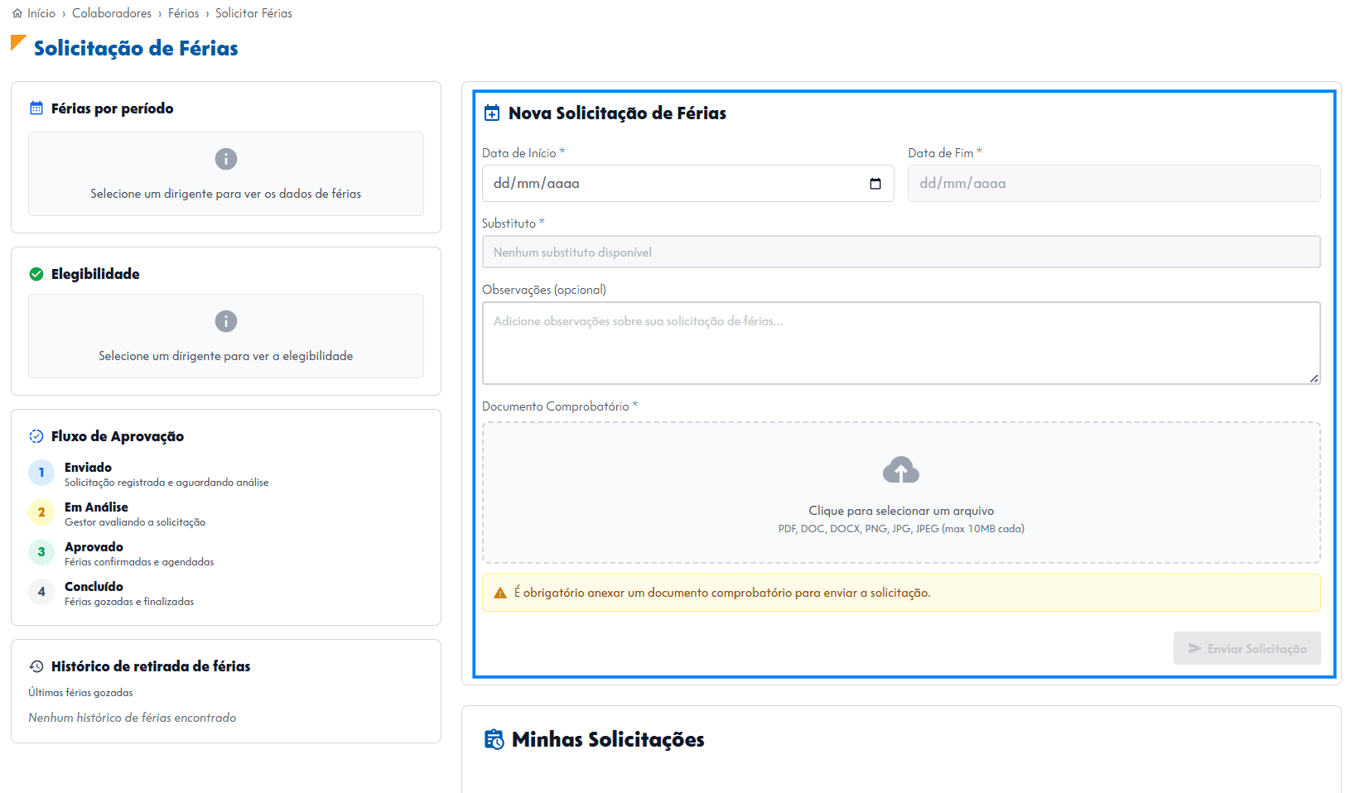Click into the Observações text area

click(901, 343)
